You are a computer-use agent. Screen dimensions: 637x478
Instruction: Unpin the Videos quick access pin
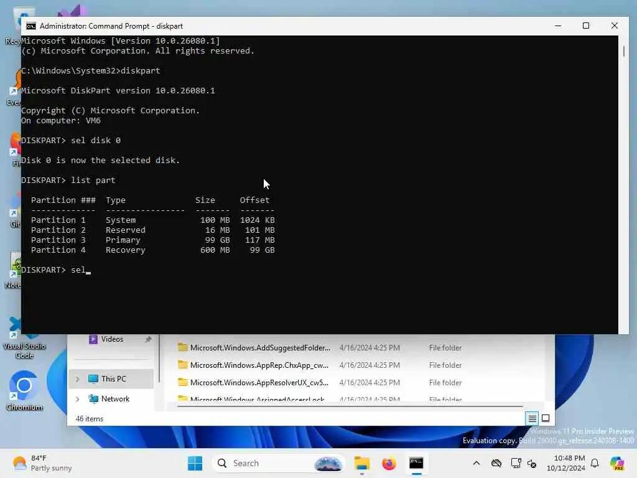pyautogui.click(x=148, y=339)
